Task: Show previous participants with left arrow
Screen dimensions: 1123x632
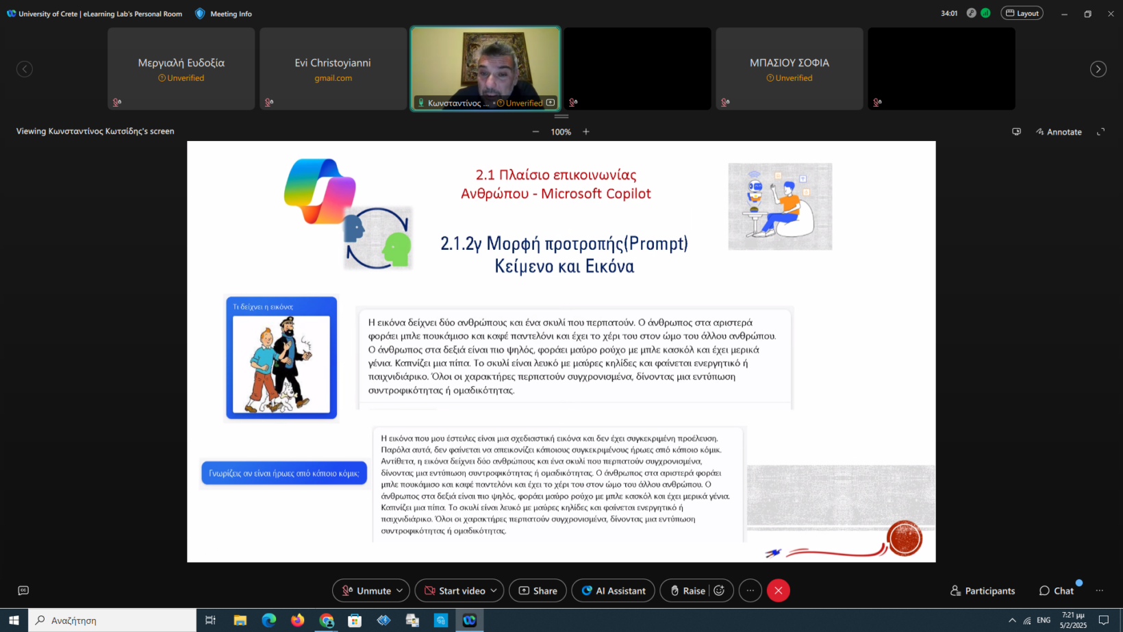Action: (x=25, y=69)
